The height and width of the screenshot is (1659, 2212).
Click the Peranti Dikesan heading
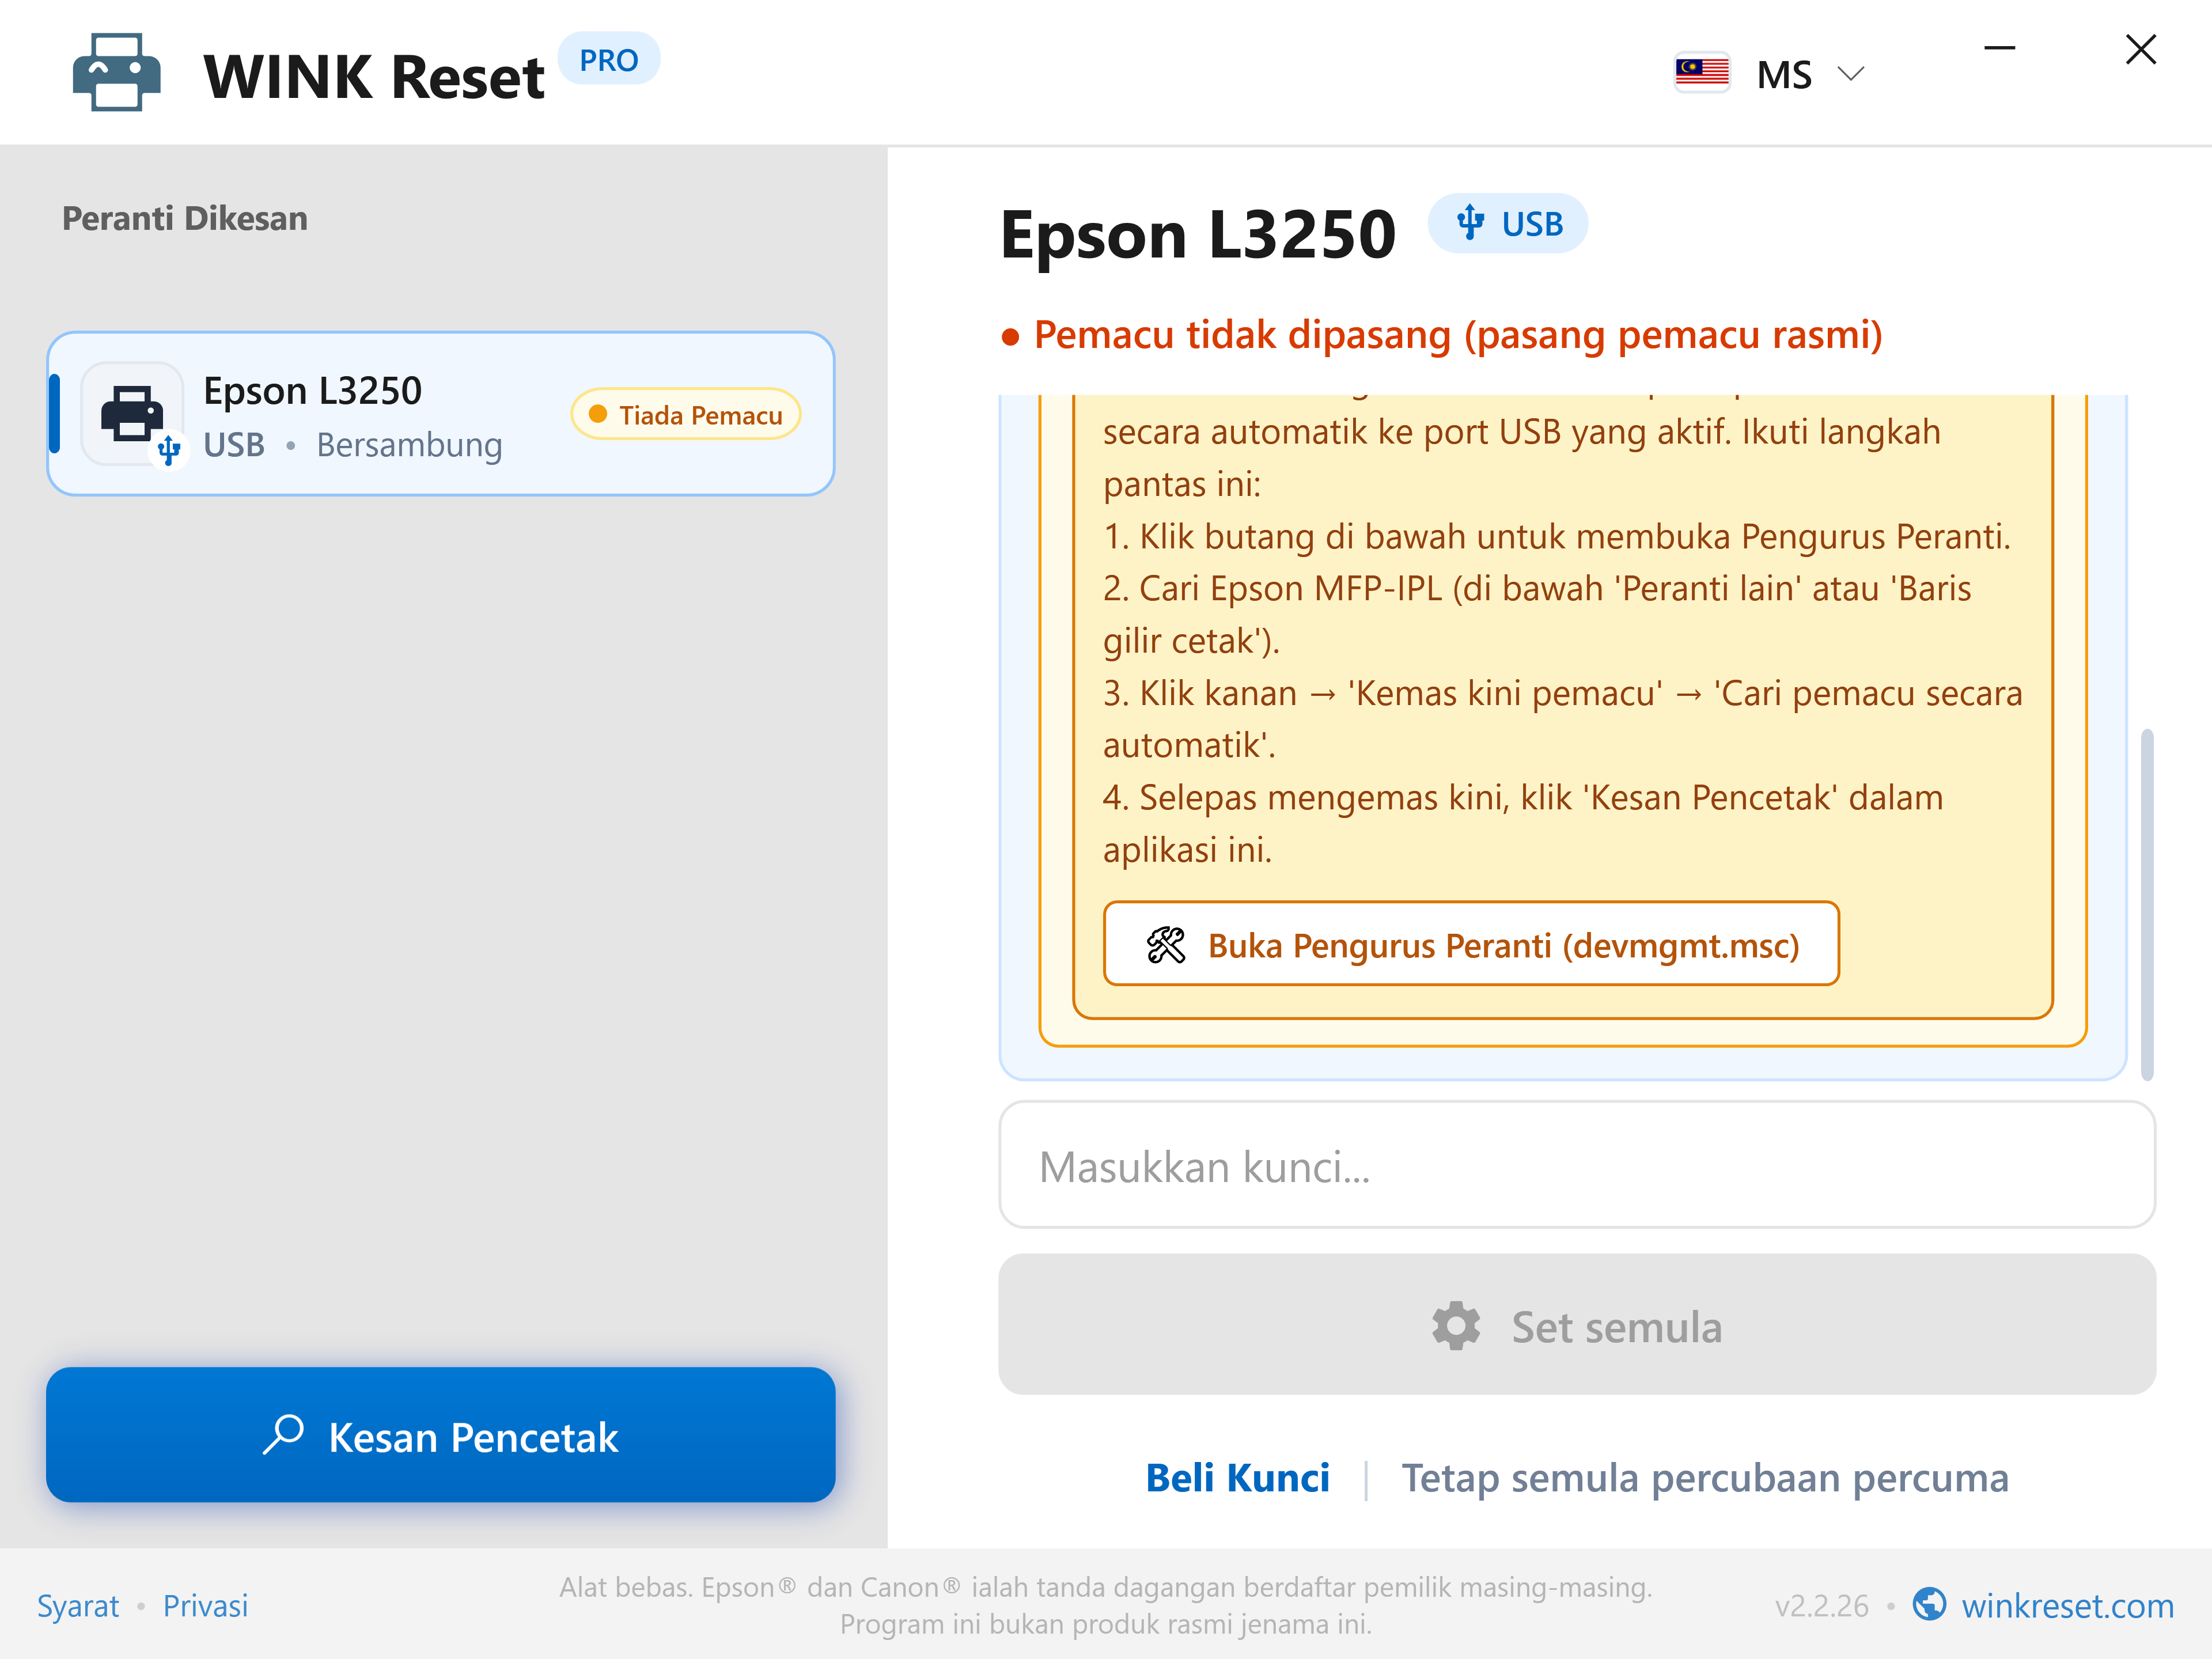pyautogui.click(x=185, y=218)
